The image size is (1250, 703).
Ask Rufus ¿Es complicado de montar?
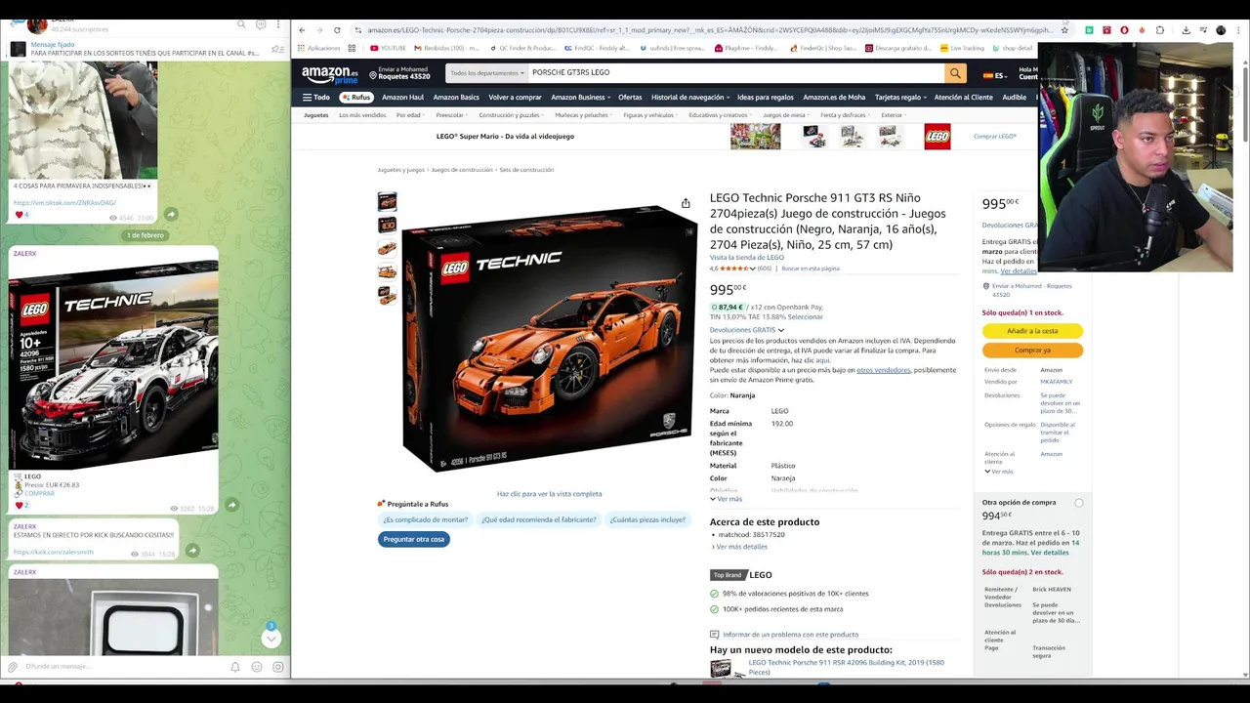pos(426,519)
